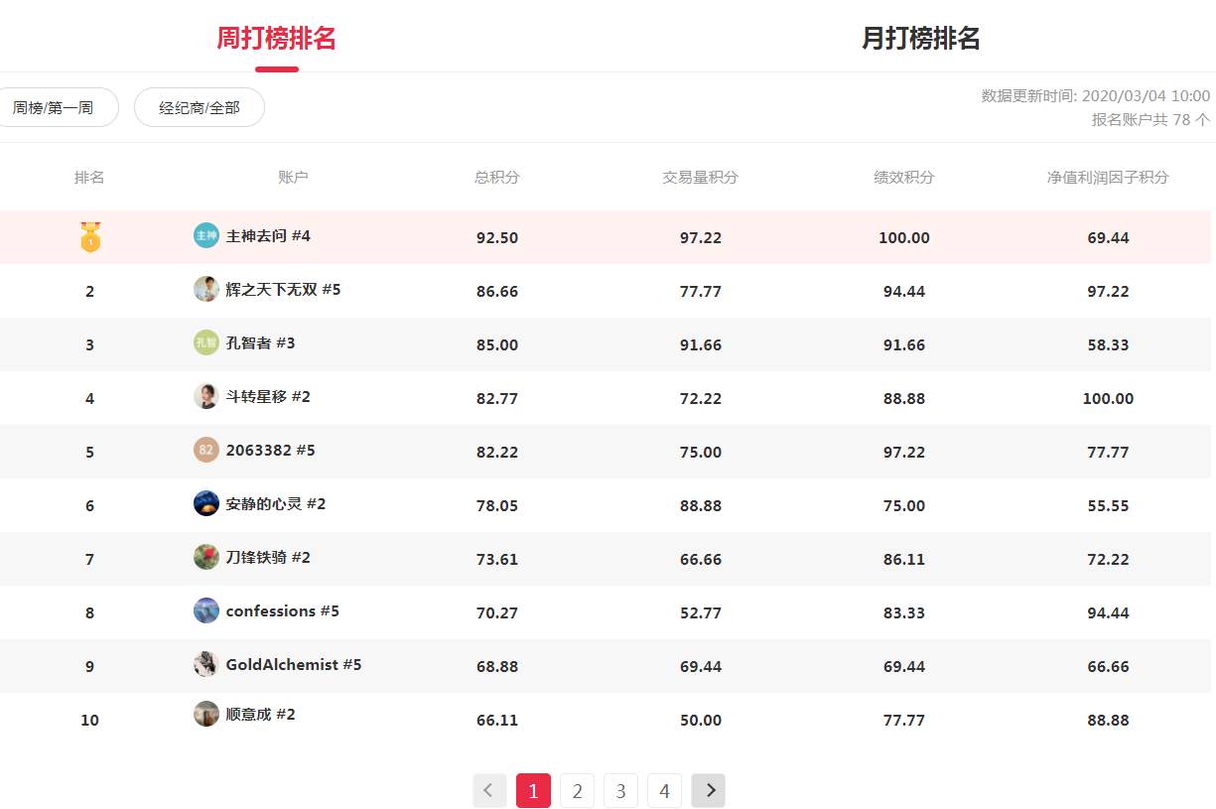This screenshot has height=809, width=1216.
Task: Open the 周榜/第一周 filter dropdown
Action: (56, 107)
